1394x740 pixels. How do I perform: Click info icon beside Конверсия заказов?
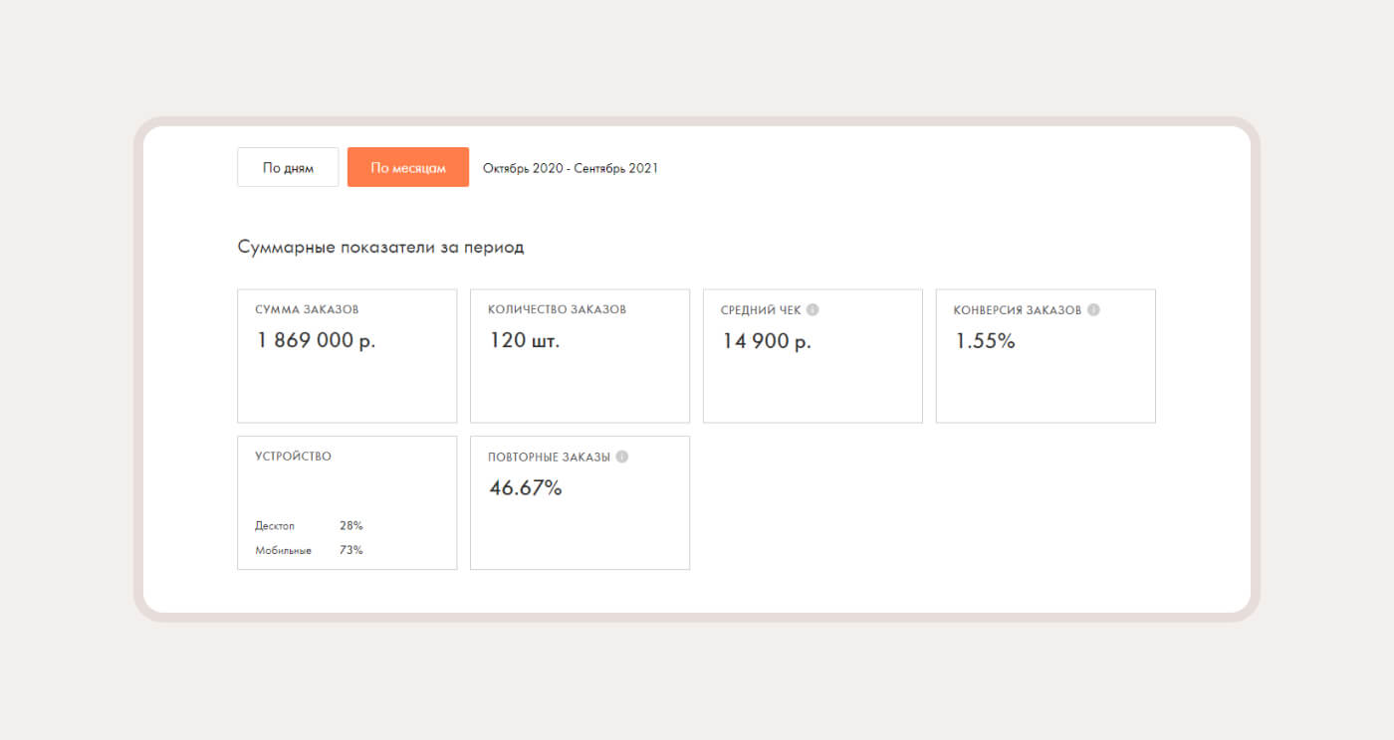(1093, 310)
